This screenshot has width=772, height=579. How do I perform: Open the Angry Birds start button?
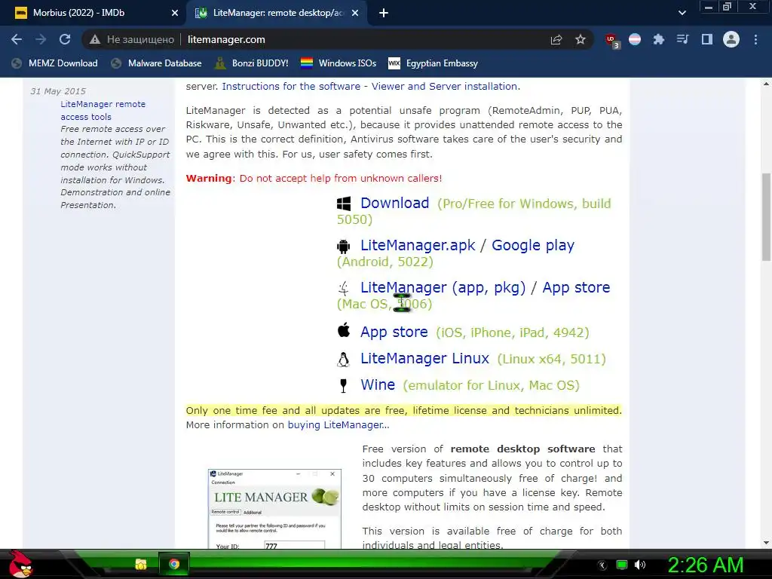pyautogui.click(x=20, y=564)
